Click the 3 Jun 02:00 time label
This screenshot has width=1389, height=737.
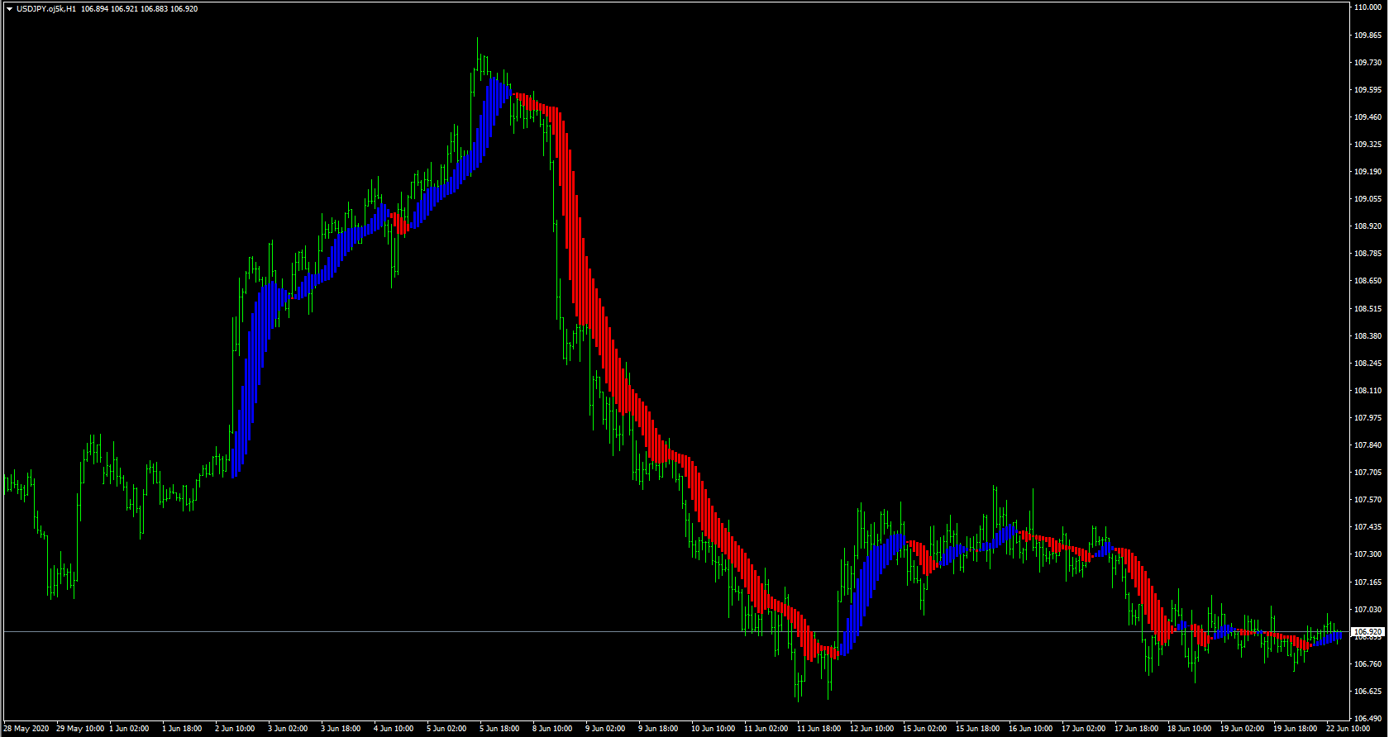coord(288,729)
